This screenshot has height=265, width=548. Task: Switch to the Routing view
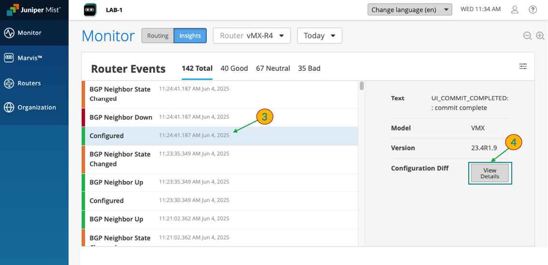(x=158, y=36)
